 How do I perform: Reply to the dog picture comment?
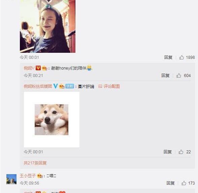click(x=168, y=152)
